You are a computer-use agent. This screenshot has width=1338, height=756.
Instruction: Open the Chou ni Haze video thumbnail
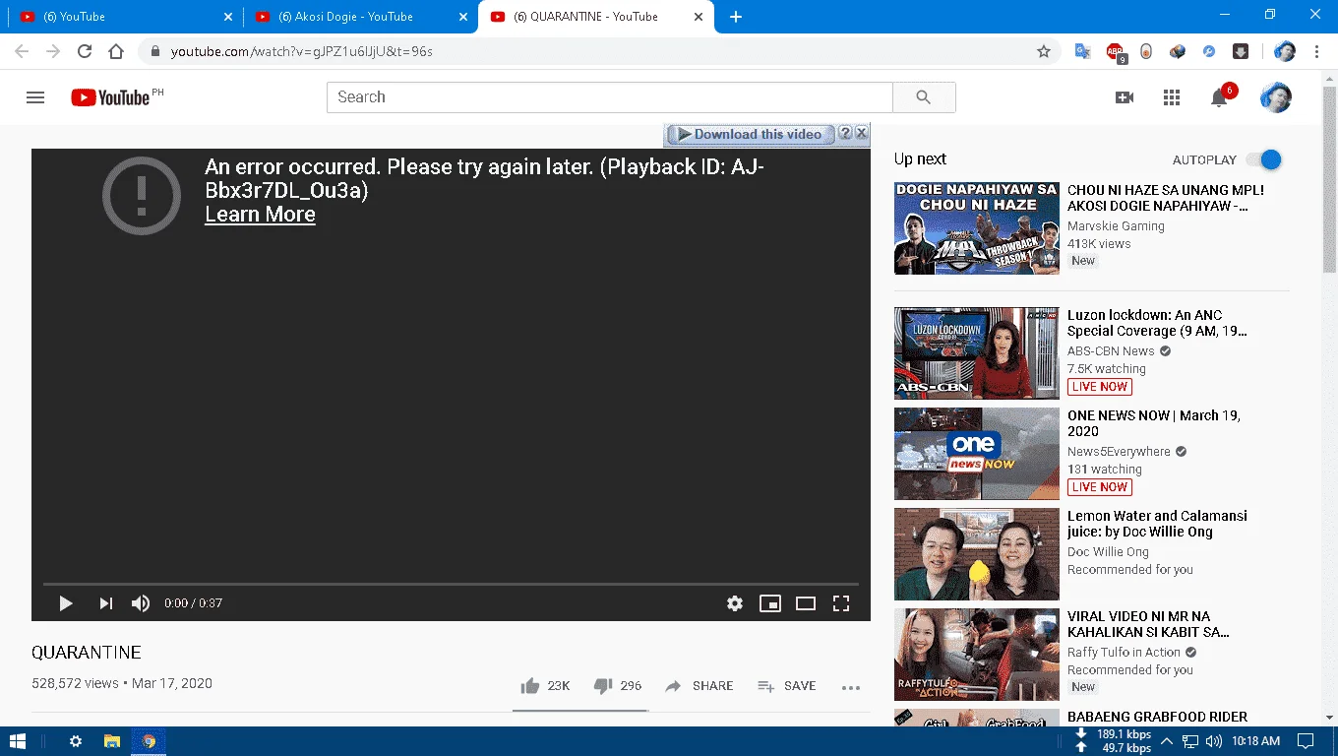click(x=976, y=227)
